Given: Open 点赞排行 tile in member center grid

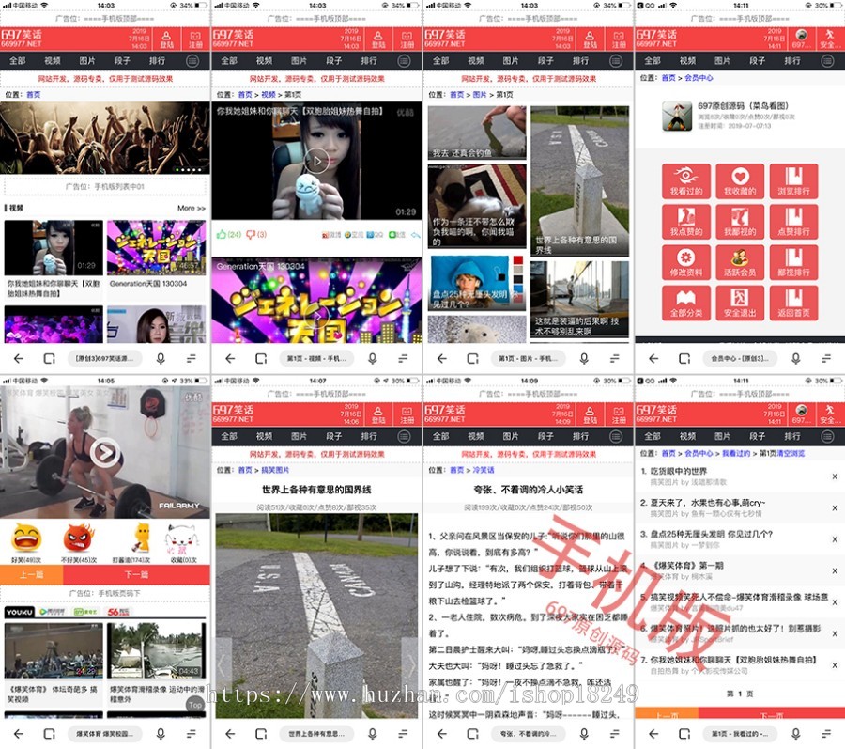Looking at the screenshot, I should [x=793, y=222].
